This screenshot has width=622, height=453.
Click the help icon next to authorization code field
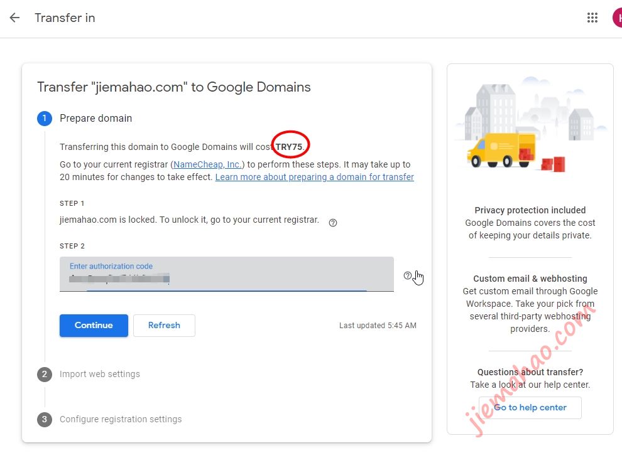[408, 275]
